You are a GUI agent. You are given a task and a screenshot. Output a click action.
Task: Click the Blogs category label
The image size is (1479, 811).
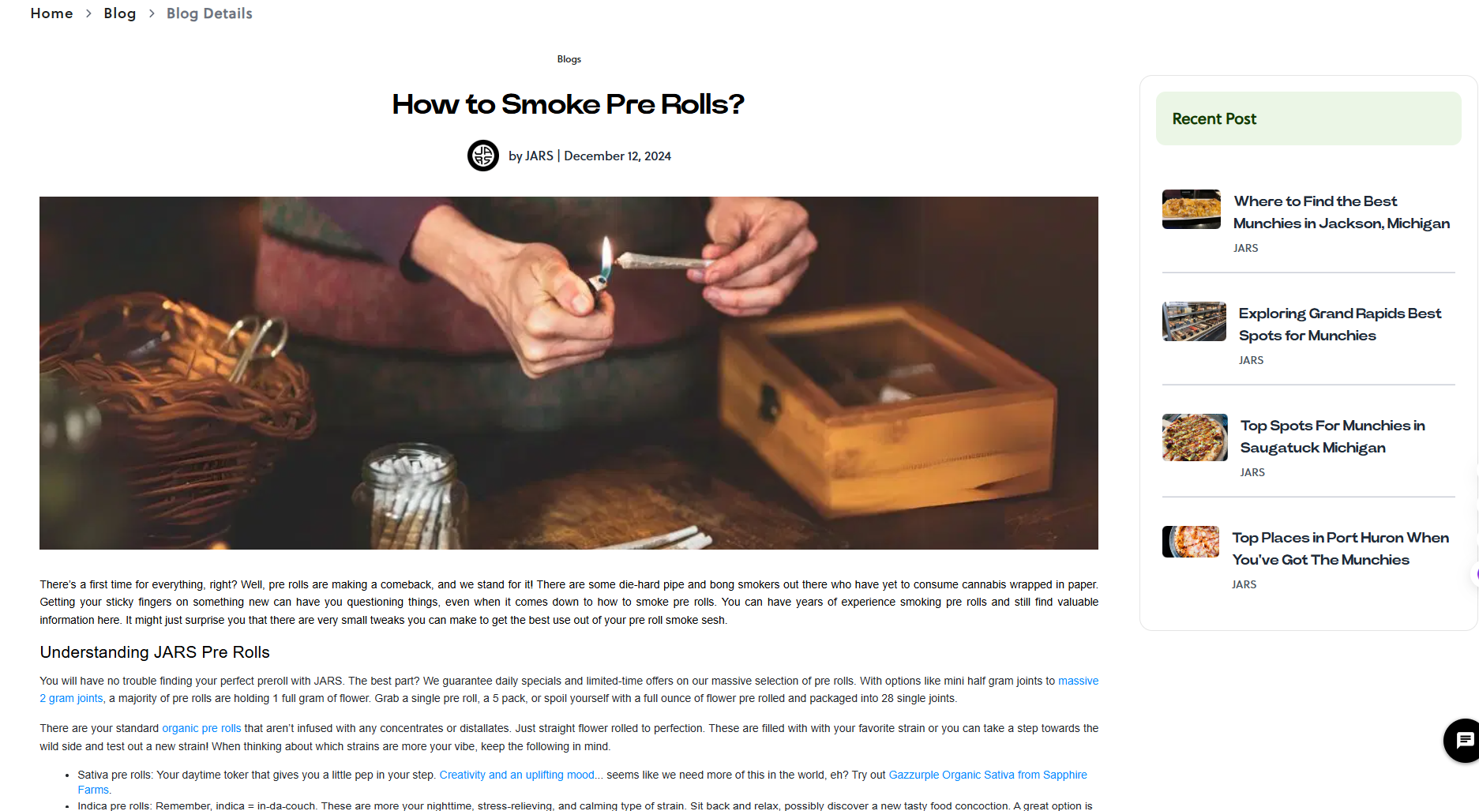pos(569,59)
